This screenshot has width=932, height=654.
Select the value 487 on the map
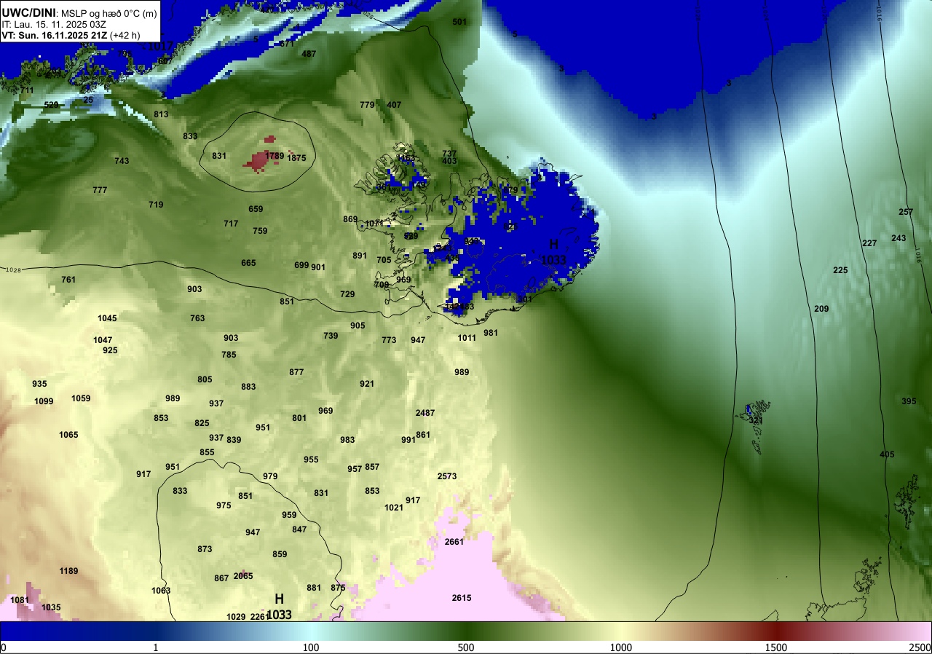pos(309,54)
